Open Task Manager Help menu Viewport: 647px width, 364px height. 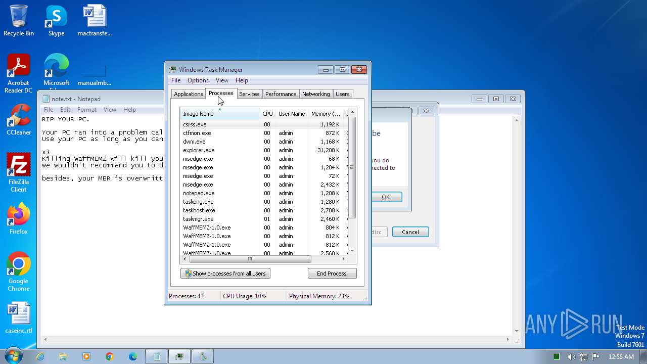pyautogui.click(x=242, y=80)
